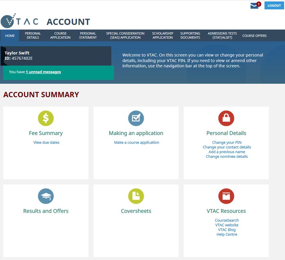The height and width of the screenshot is (260, 285).
Task: Visit the VTAC website link
Action: (x=227, y=225)
